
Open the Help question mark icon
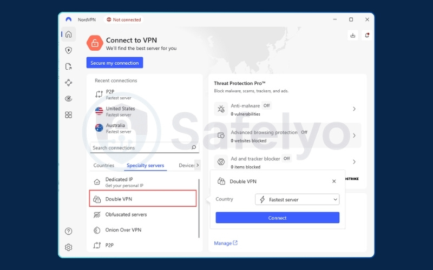point(69,231)
